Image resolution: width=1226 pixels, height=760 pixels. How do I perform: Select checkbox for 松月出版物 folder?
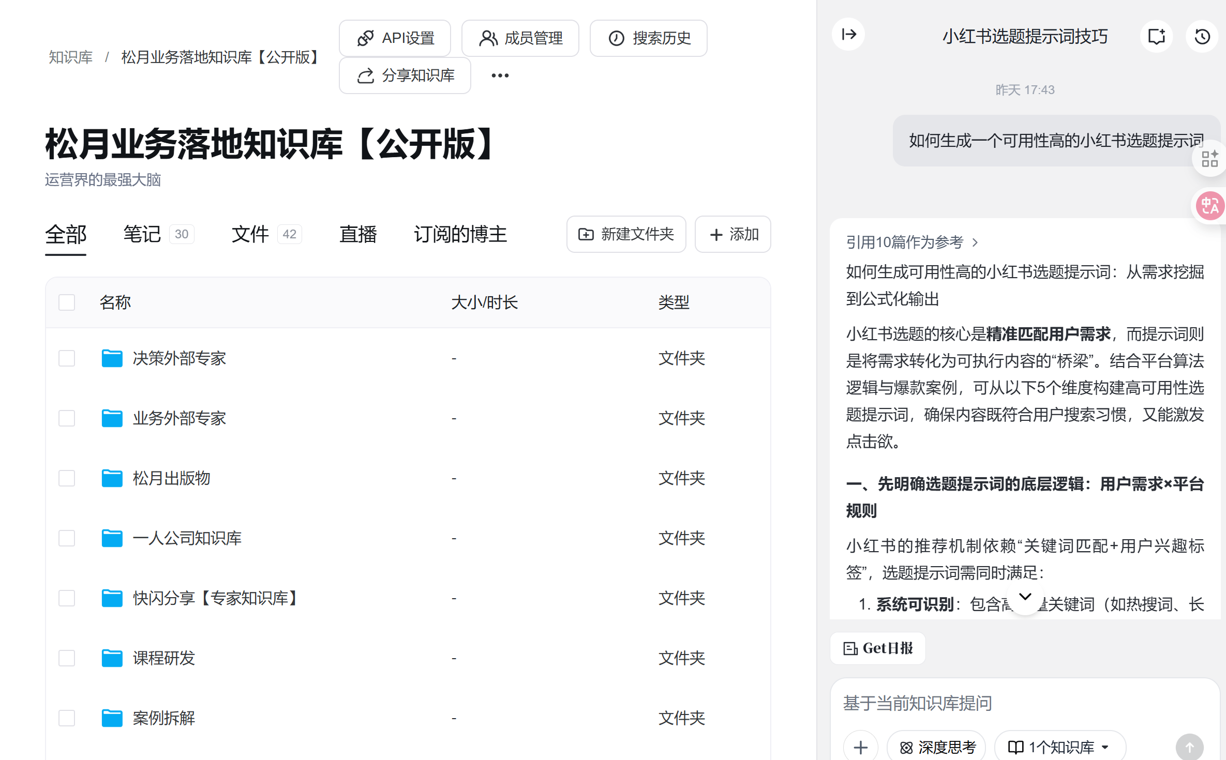click(x=67, y=478)
